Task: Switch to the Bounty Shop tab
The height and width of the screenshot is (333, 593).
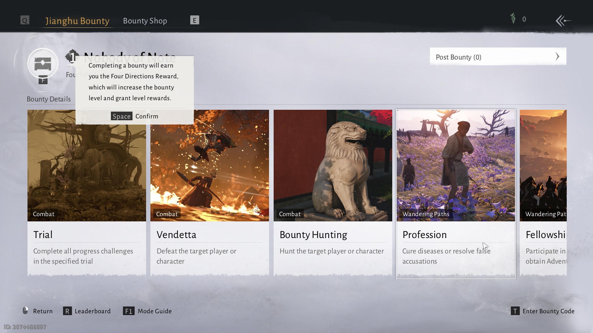Action: [145, 21]
